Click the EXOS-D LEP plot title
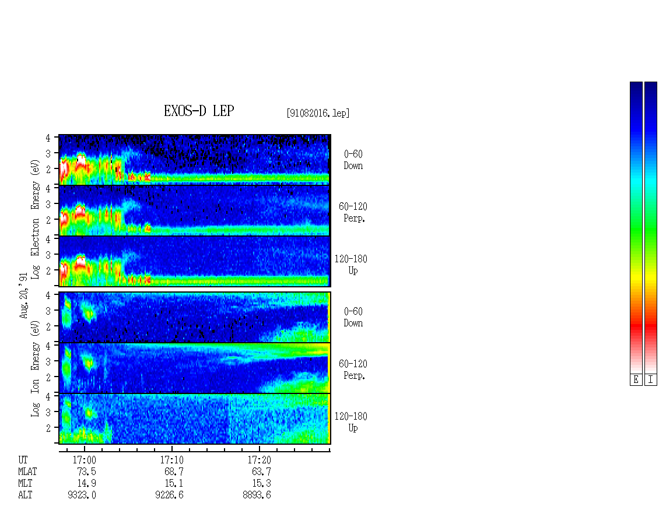The height and width of the screenshot is (510, 659). tap(199, 111)
